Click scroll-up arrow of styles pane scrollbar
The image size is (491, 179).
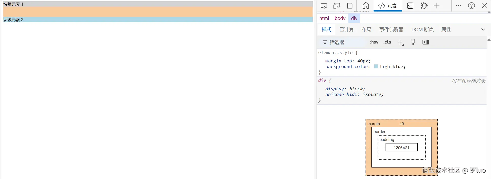[x=489, y=40]
